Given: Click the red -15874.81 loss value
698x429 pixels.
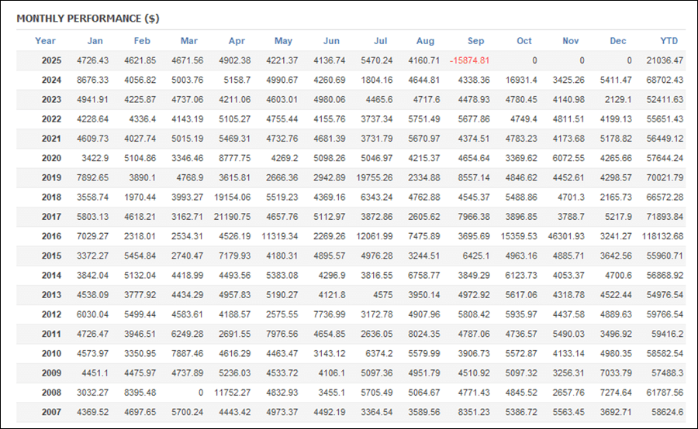Looking at the screenshot, I should pos(469,60).
